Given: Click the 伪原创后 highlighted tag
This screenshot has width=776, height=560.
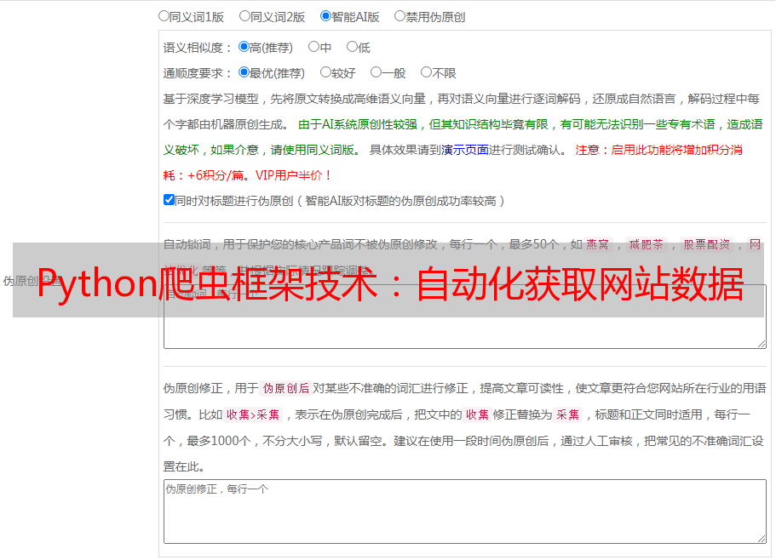Looking at the screenshot, I should pyautogui.click(x=286, y=388).
